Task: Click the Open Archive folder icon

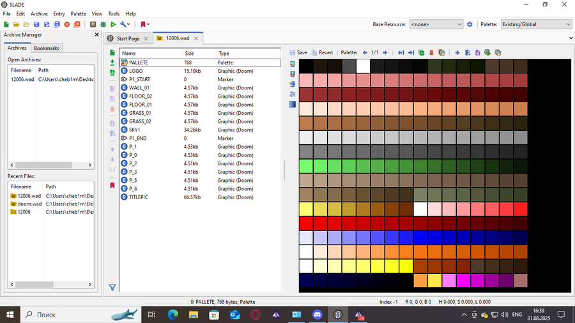Action: pyautogui.click(x=16, y=24)
